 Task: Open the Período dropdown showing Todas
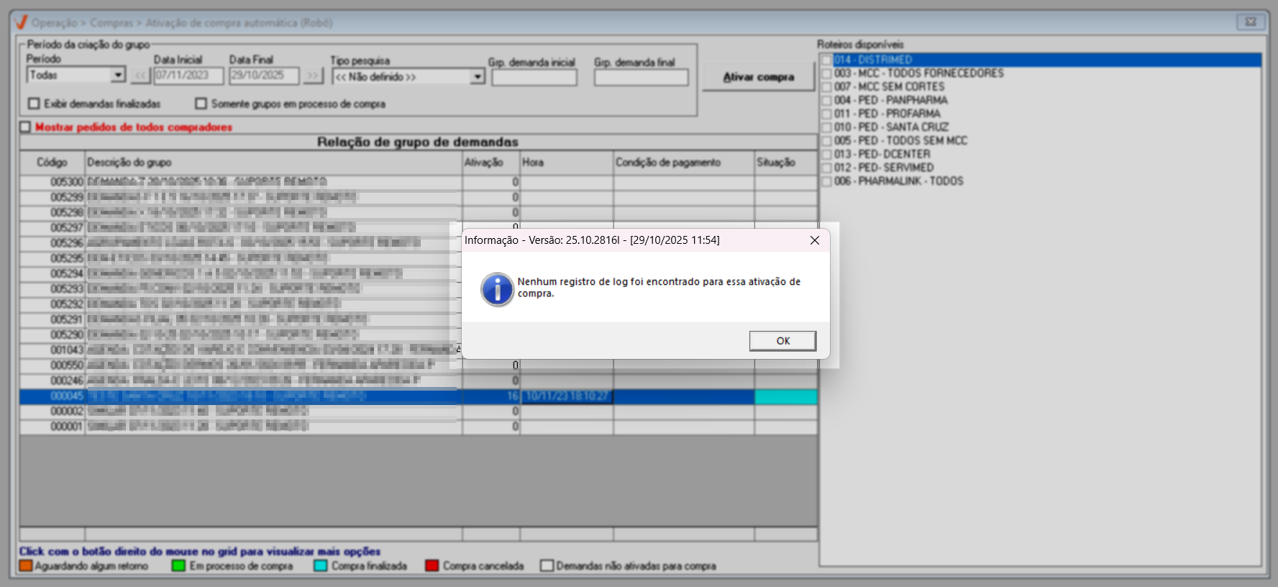pyautogui.click(x=119, y=75)
